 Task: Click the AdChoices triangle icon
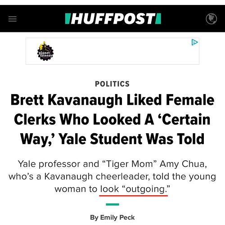[x=195, y=42]
